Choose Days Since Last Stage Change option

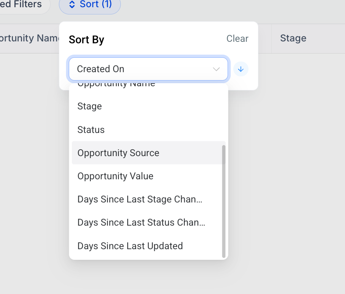click(139, 199)
